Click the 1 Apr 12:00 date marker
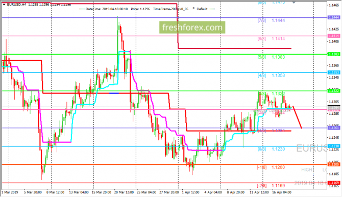342x197 pixels. point(190,192)
